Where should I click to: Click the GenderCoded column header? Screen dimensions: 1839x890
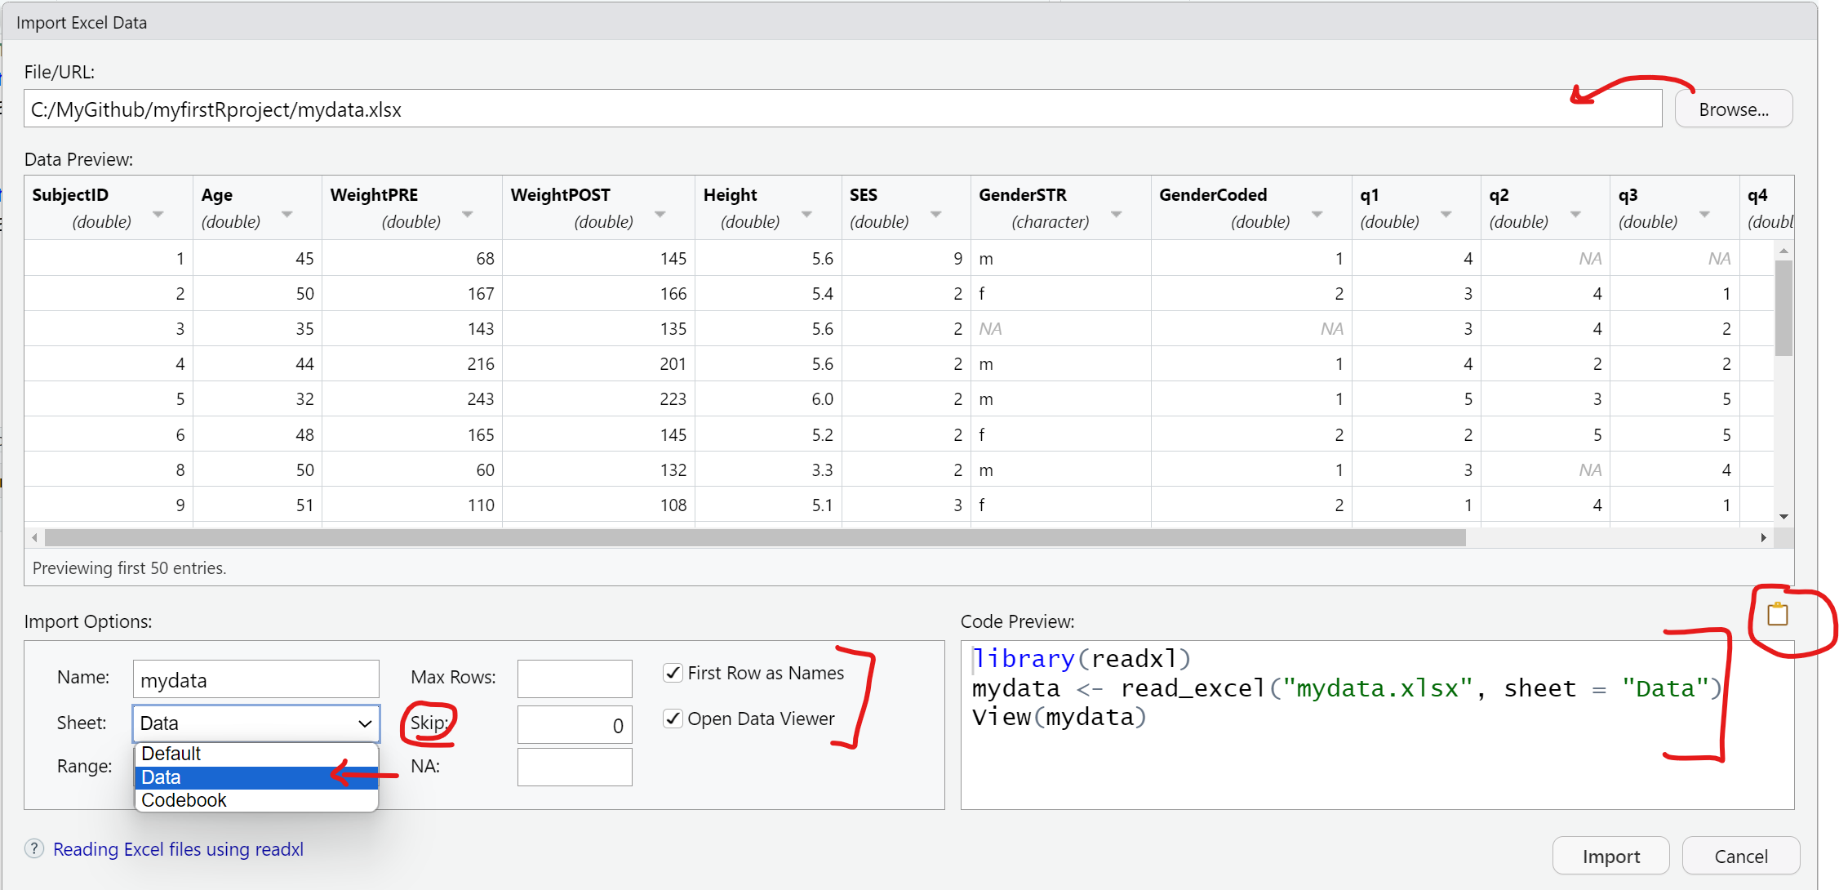click(1250, 207)
